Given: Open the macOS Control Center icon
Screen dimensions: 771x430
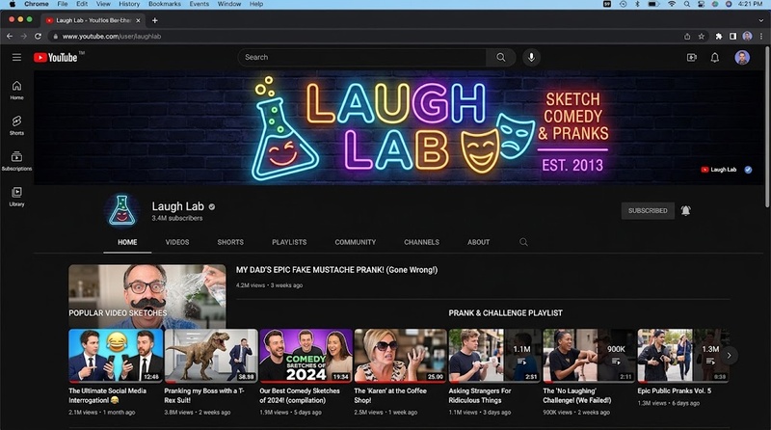Looking at the screenshot, I should click(702, 4).
